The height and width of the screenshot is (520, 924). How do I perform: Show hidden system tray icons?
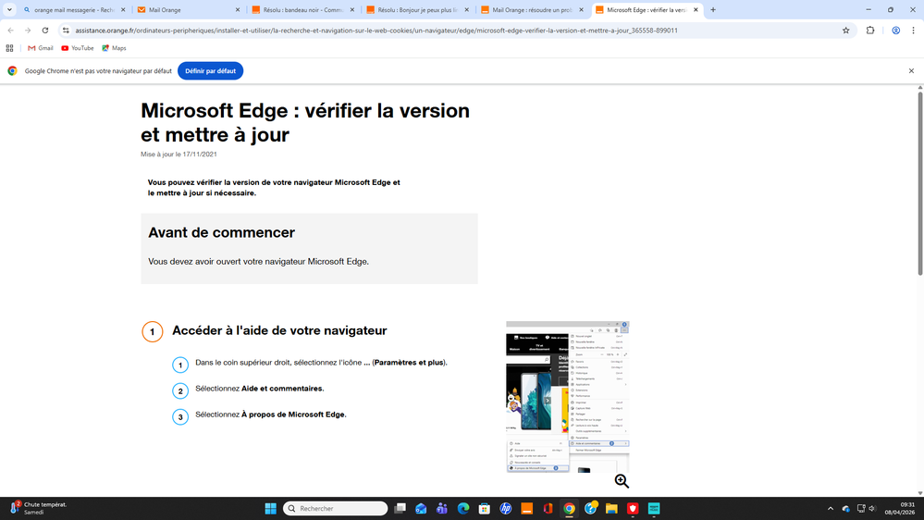point(831,508)
